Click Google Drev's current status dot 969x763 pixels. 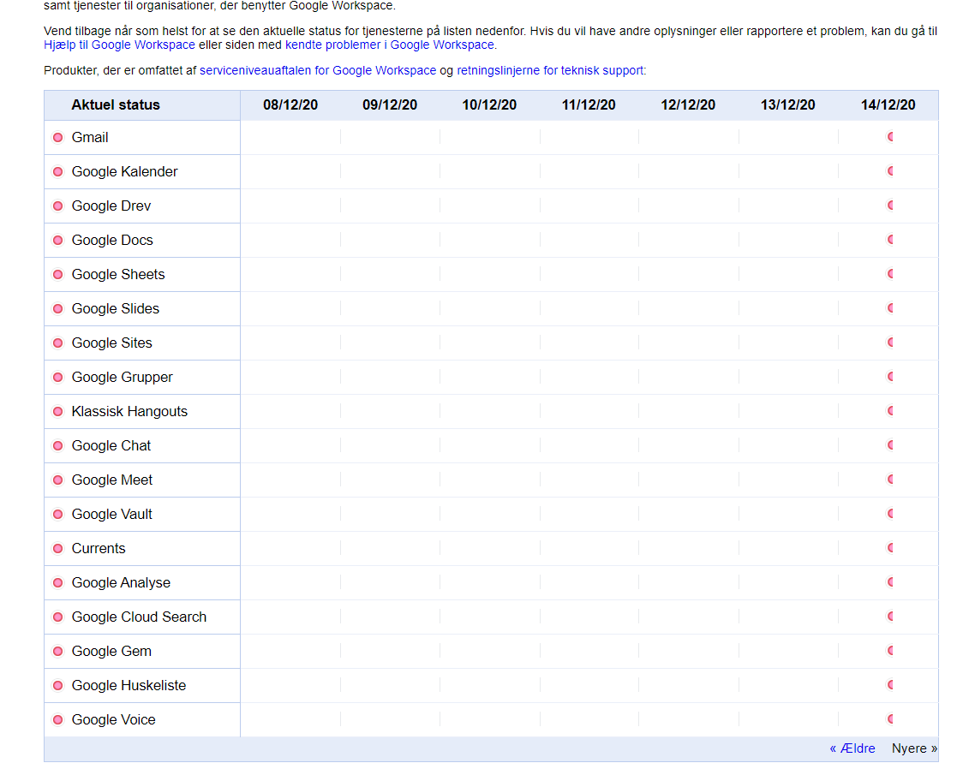click(58, 206)
